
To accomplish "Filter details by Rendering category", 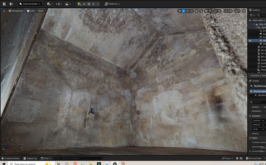I will (256, 111).
